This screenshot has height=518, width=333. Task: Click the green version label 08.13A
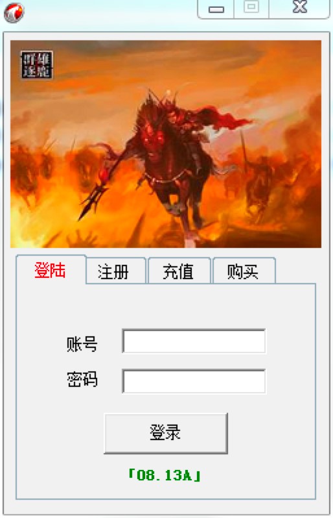(x=165, y=475)
